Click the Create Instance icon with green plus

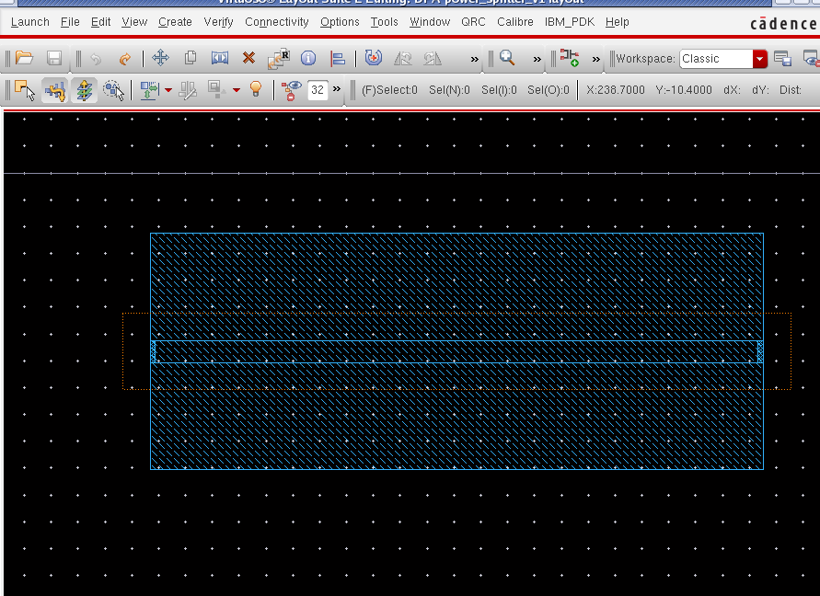(570, 59)
